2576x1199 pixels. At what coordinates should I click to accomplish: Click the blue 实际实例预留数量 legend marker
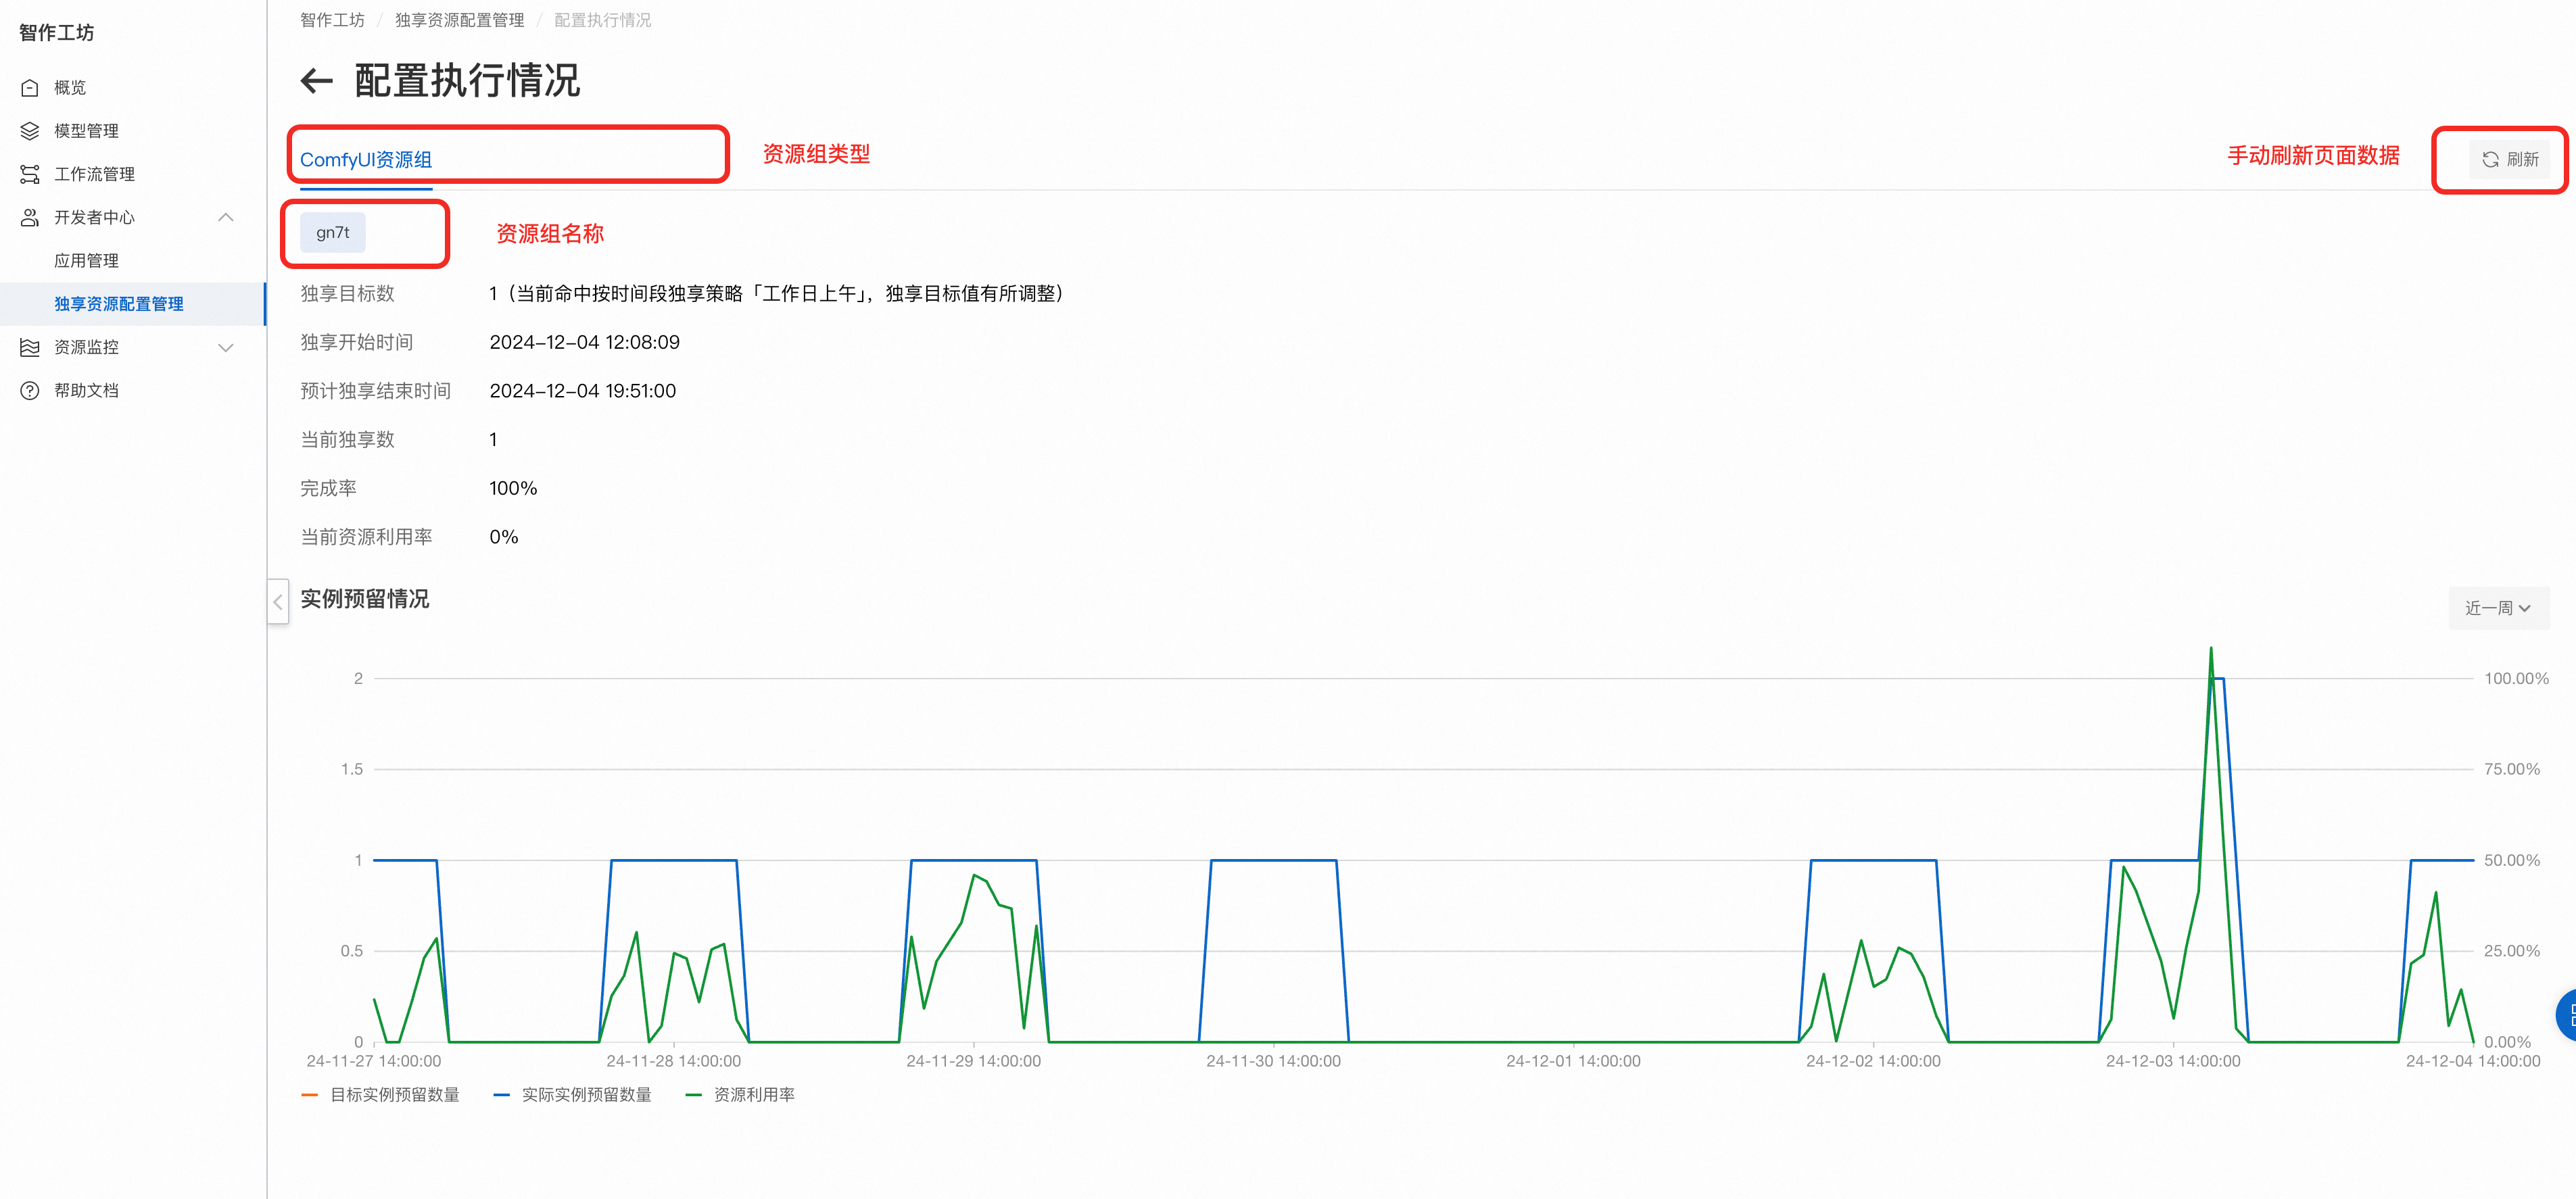point(502,1095)
